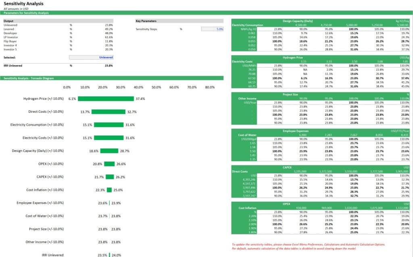Select the "Electricity Consumption" table row heading
This screenshot has width=413, height=257.
(247, 25)
